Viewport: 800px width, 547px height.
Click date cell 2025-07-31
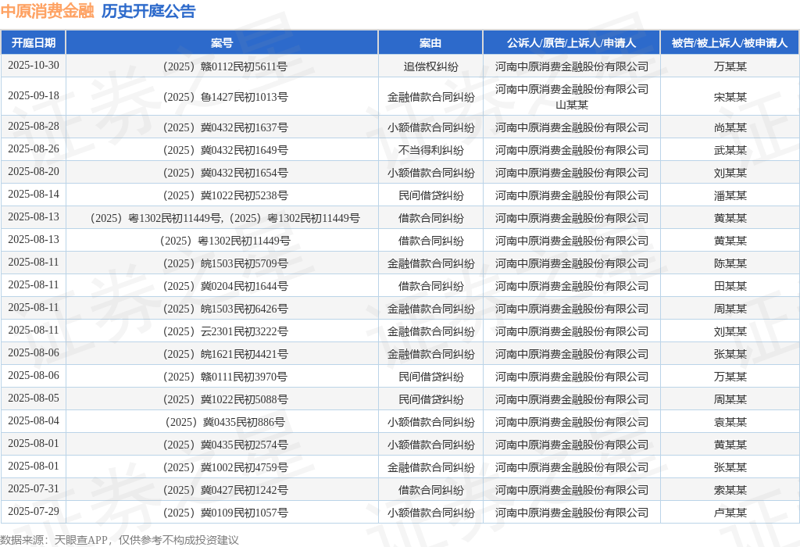coord(33,489)
